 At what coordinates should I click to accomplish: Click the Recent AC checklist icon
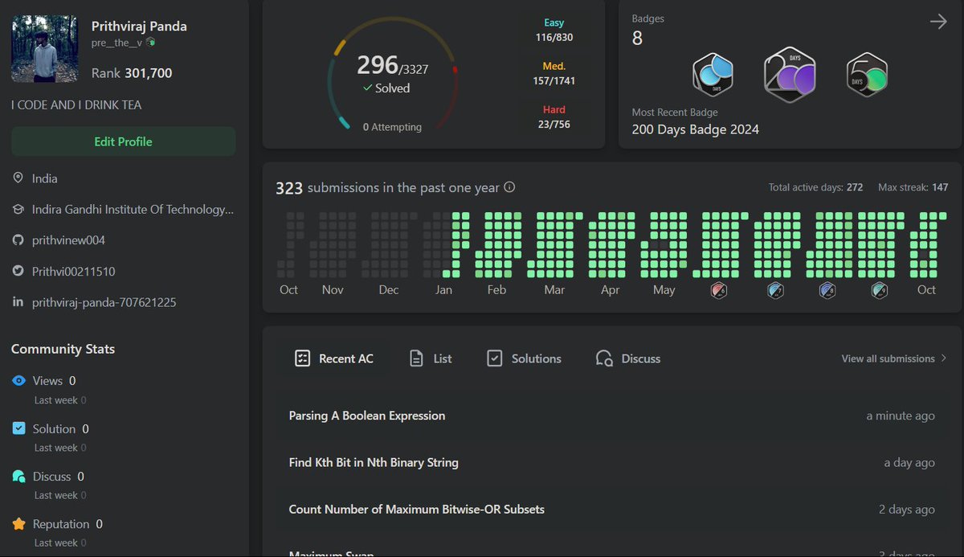[302, 358]
